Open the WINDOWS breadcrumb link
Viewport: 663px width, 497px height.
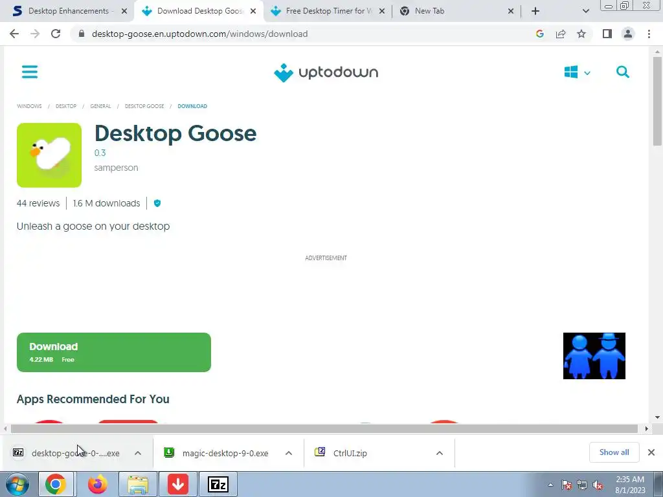tap(29, 106)
